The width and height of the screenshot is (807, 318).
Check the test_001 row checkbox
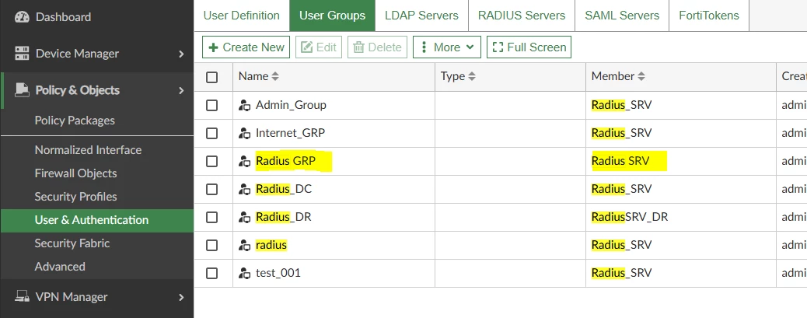point(211,273)
